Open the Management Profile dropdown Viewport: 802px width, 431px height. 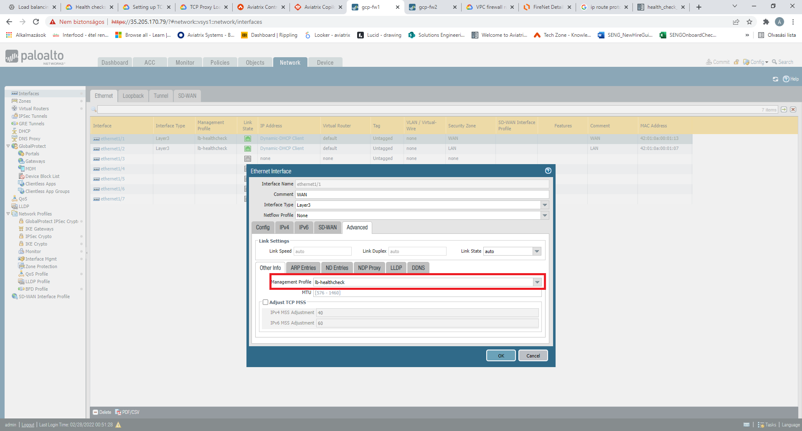coord(537,282)
